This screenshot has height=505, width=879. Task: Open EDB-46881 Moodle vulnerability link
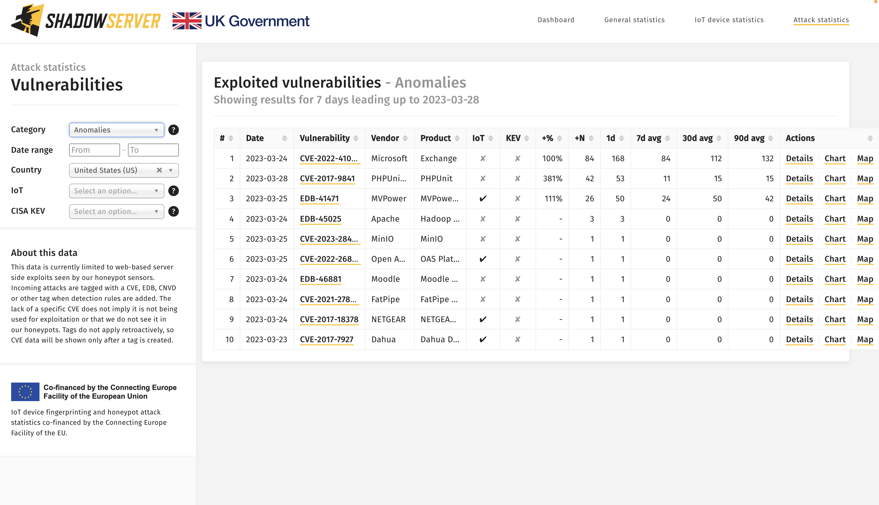(321, 279)
